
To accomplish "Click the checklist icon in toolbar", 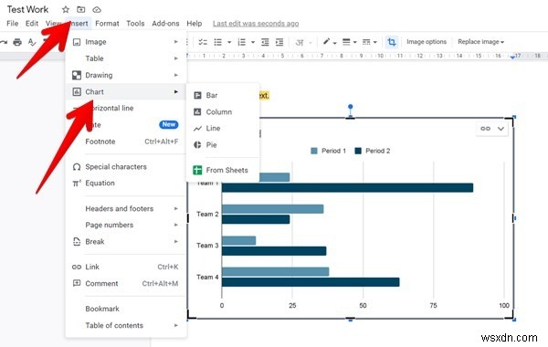I will click(203, 42).
